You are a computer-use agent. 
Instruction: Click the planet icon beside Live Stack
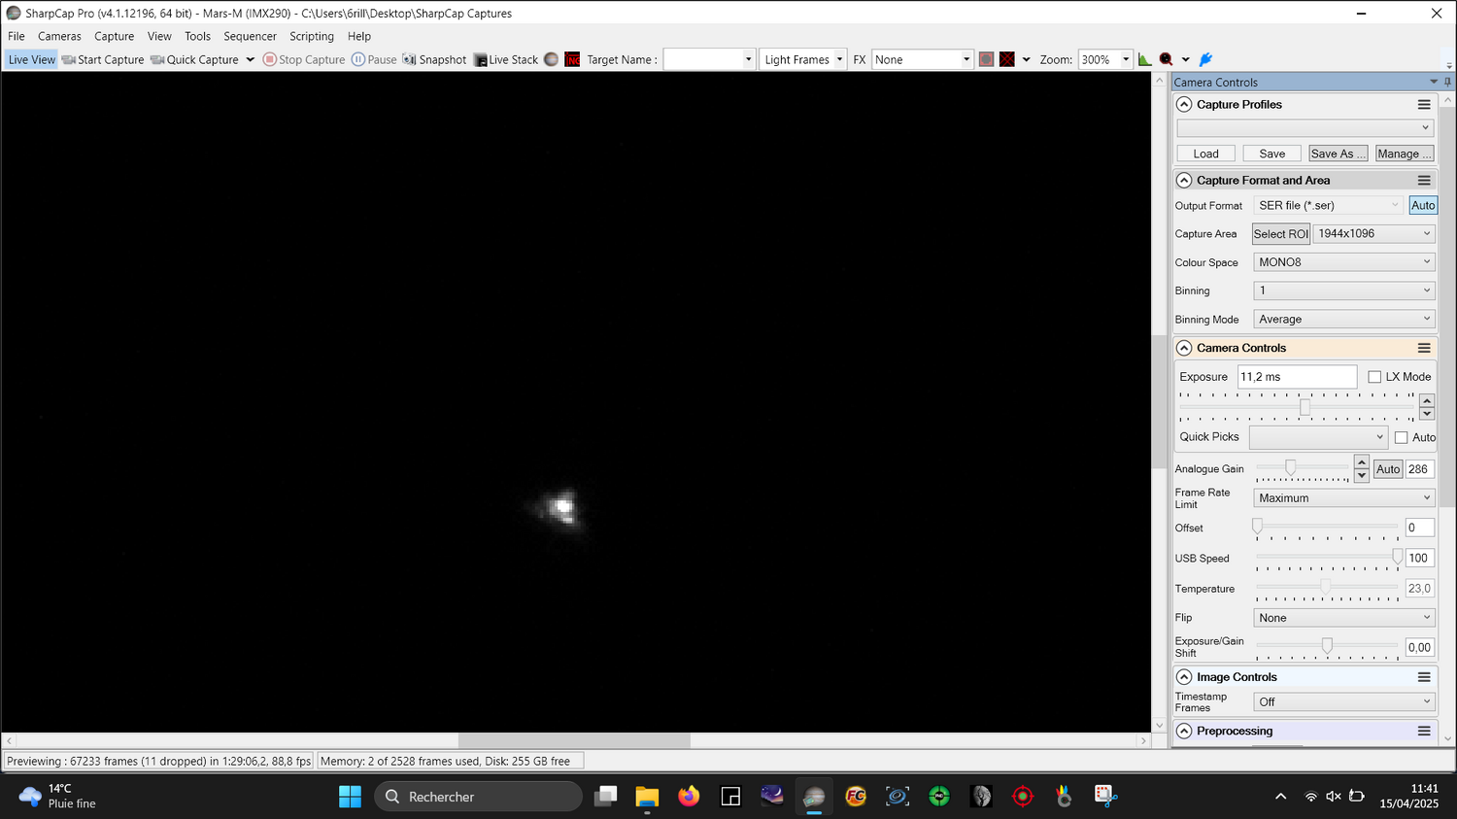pos(551,59)
